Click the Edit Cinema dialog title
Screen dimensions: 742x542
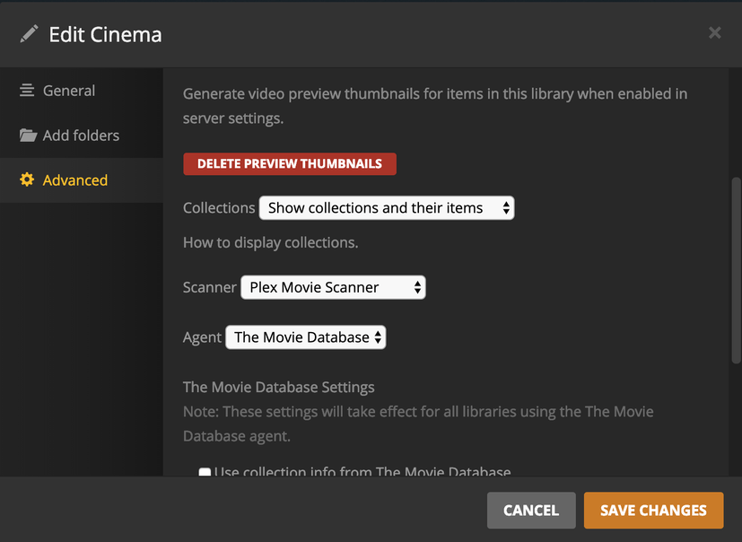(105, 34)
